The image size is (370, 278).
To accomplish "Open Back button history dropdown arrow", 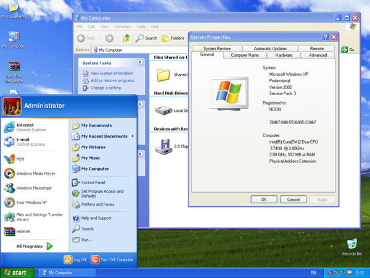I will click(99, 38).
